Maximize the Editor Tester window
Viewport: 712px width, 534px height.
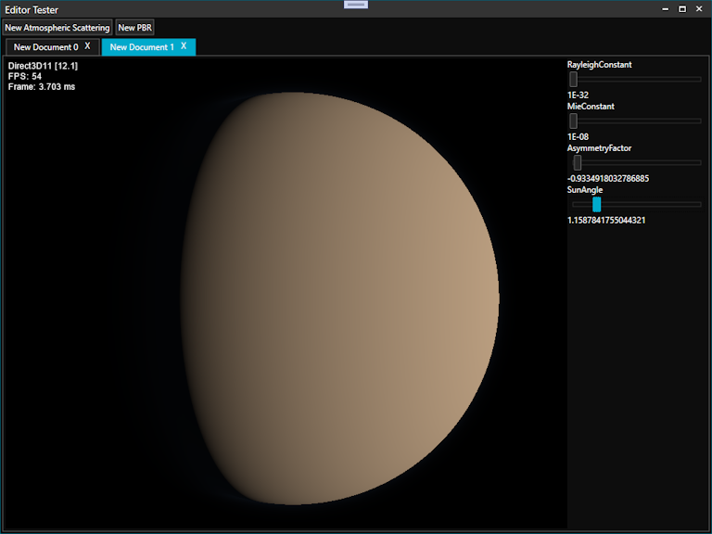(x=682, y=9)
